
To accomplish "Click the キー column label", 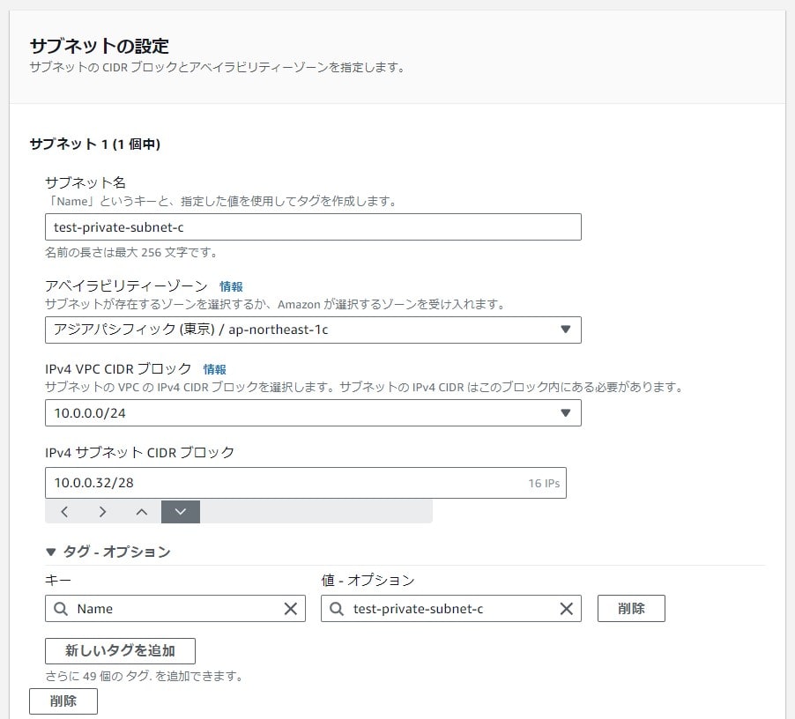I will (x=58, y=580).
